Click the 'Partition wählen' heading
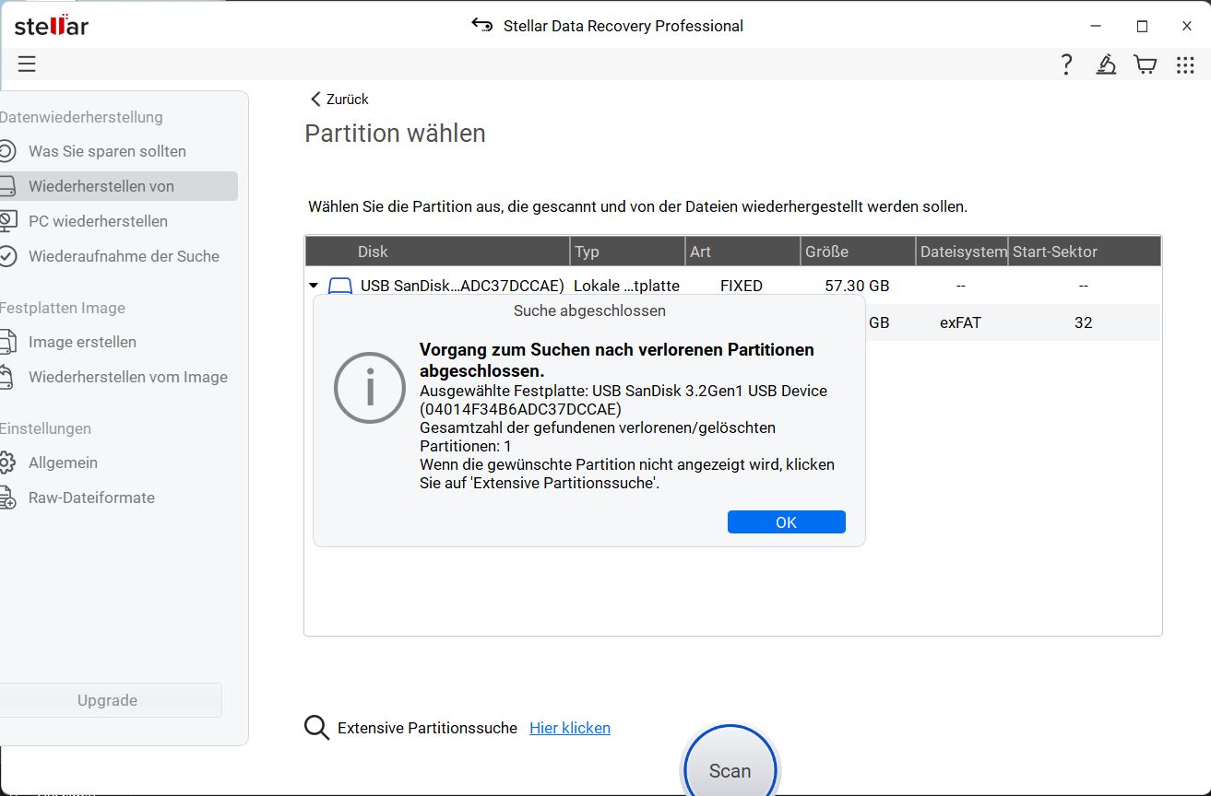 (x=395, y=134)
